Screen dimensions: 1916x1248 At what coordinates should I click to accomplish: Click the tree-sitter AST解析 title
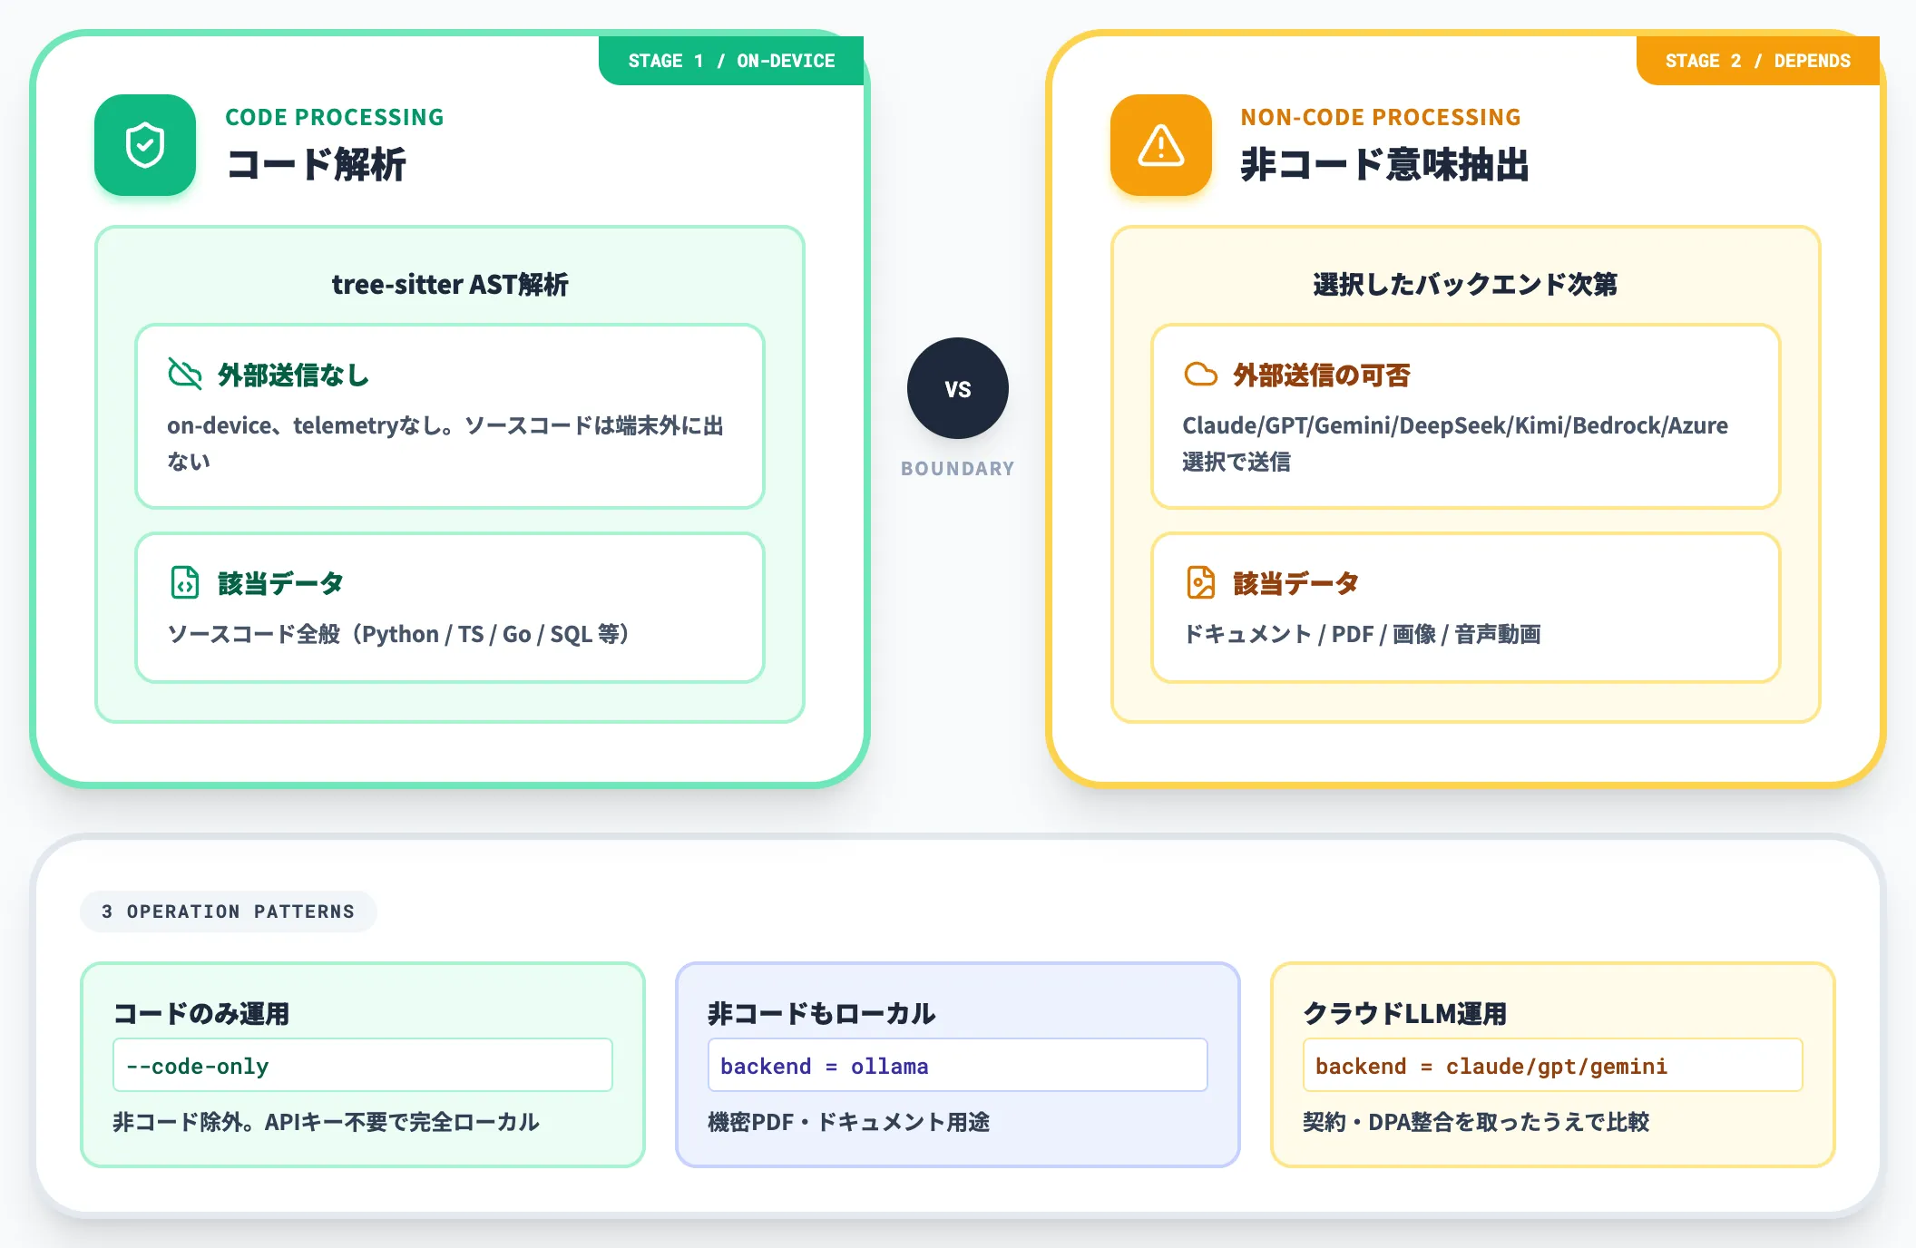click(x=450, y=285)
